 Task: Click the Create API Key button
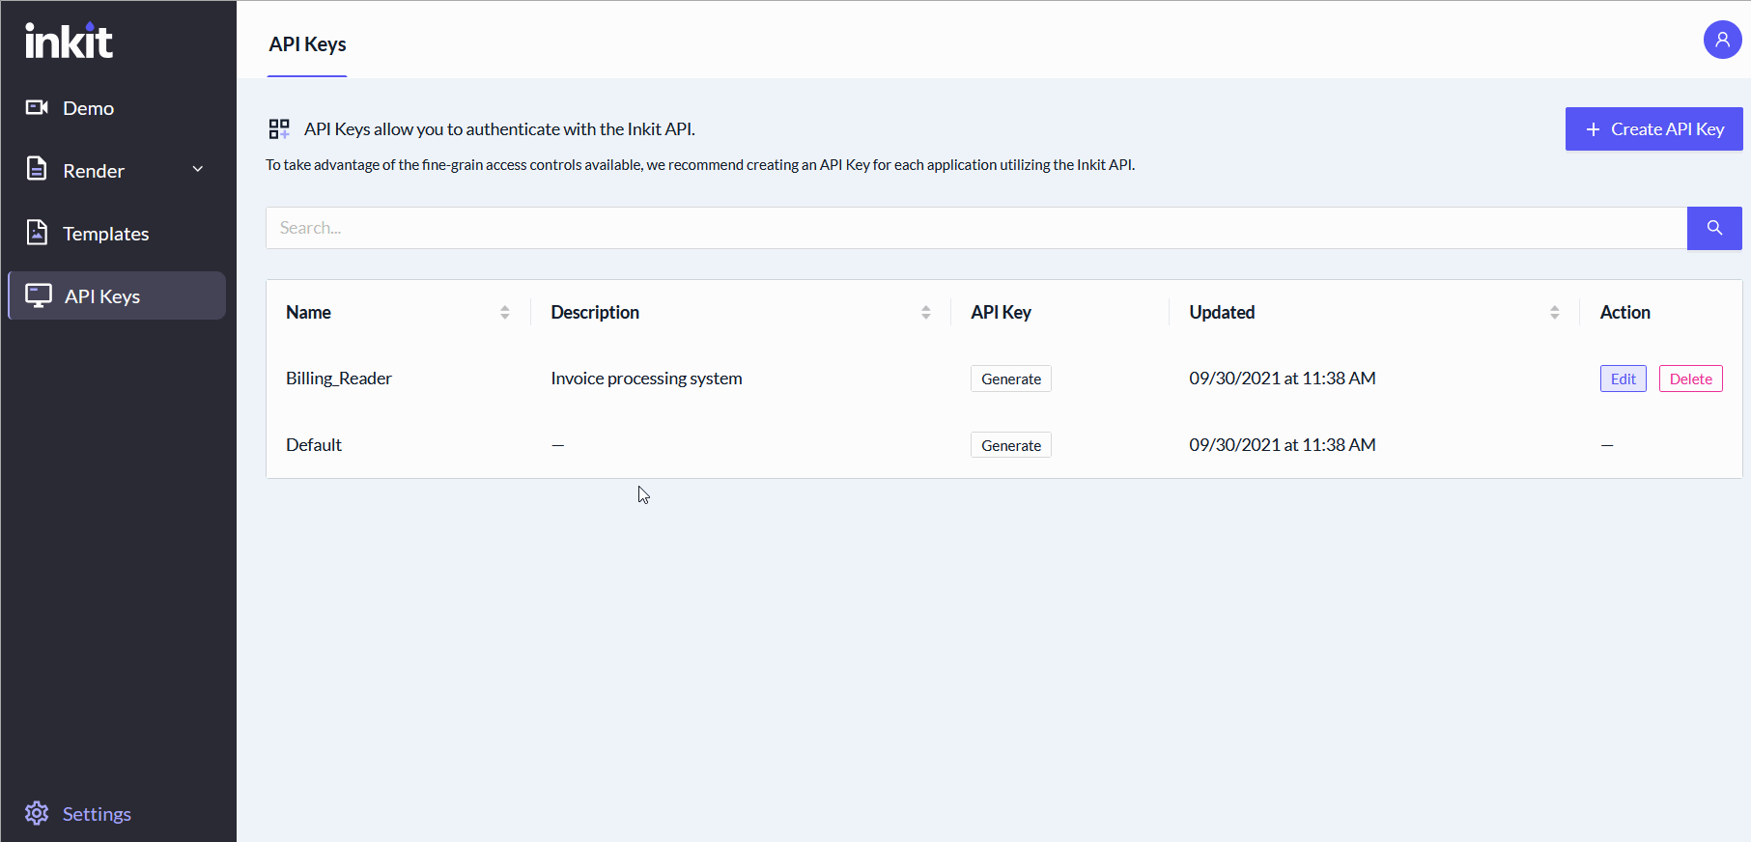pyautogui.click(x=1653, y=128)
